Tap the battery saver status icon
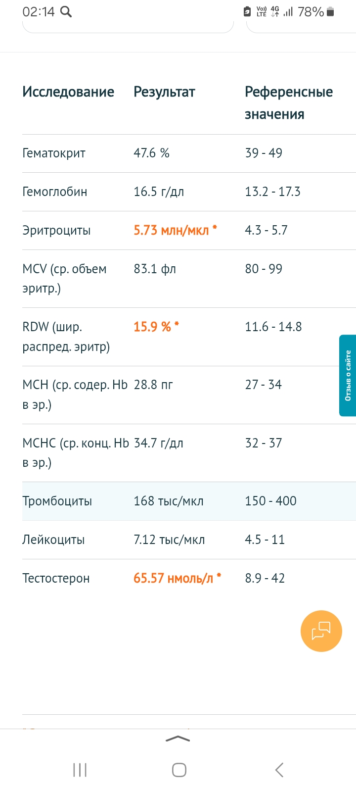Viewport: 356px width, 792px height. 247,11
